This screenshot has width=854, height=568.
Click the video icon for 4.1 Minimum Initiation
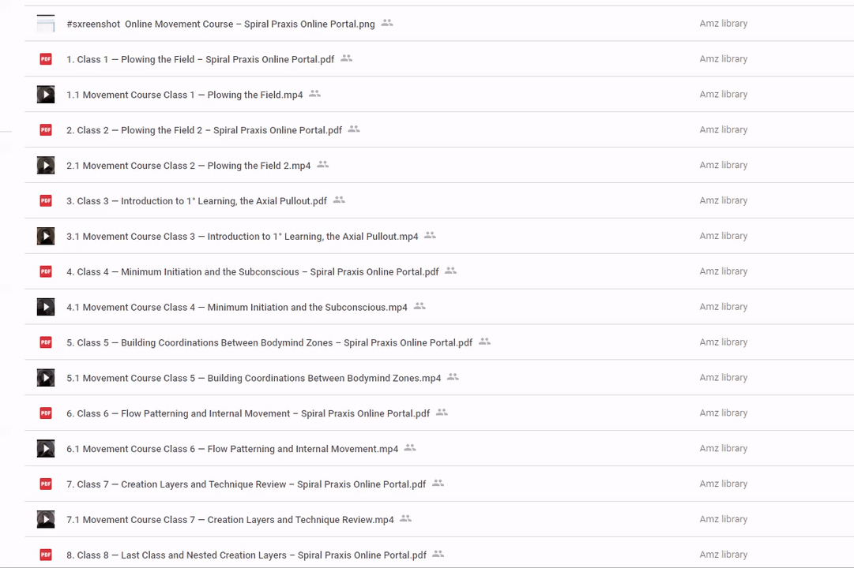46,307
